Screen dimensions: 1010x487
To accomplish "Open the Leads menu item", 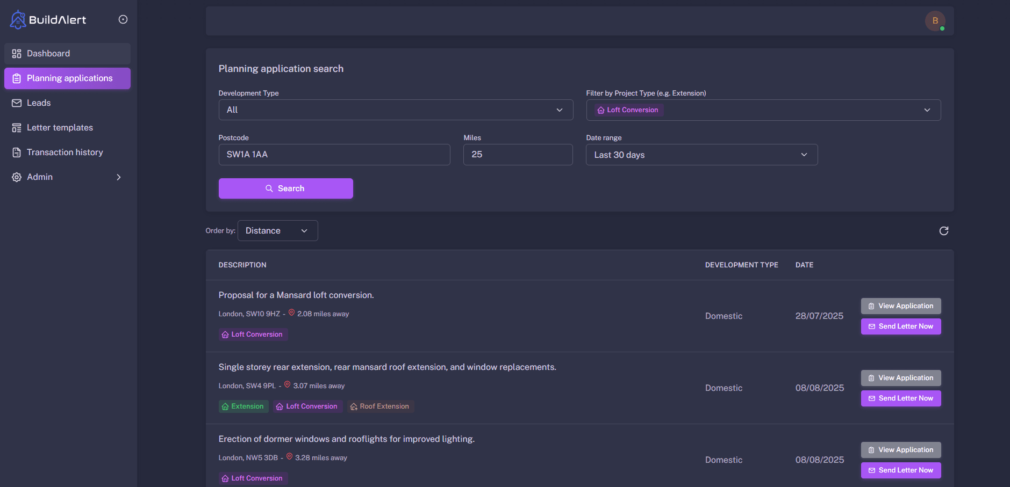I will 39,103.
